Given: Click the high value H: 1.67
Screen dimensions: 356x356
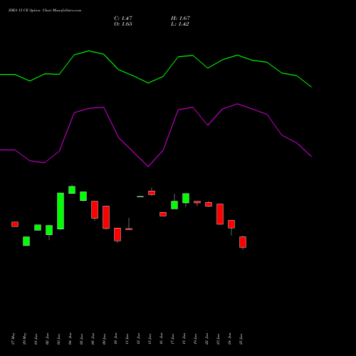Looking at the screenshot, I should point(180,19).
